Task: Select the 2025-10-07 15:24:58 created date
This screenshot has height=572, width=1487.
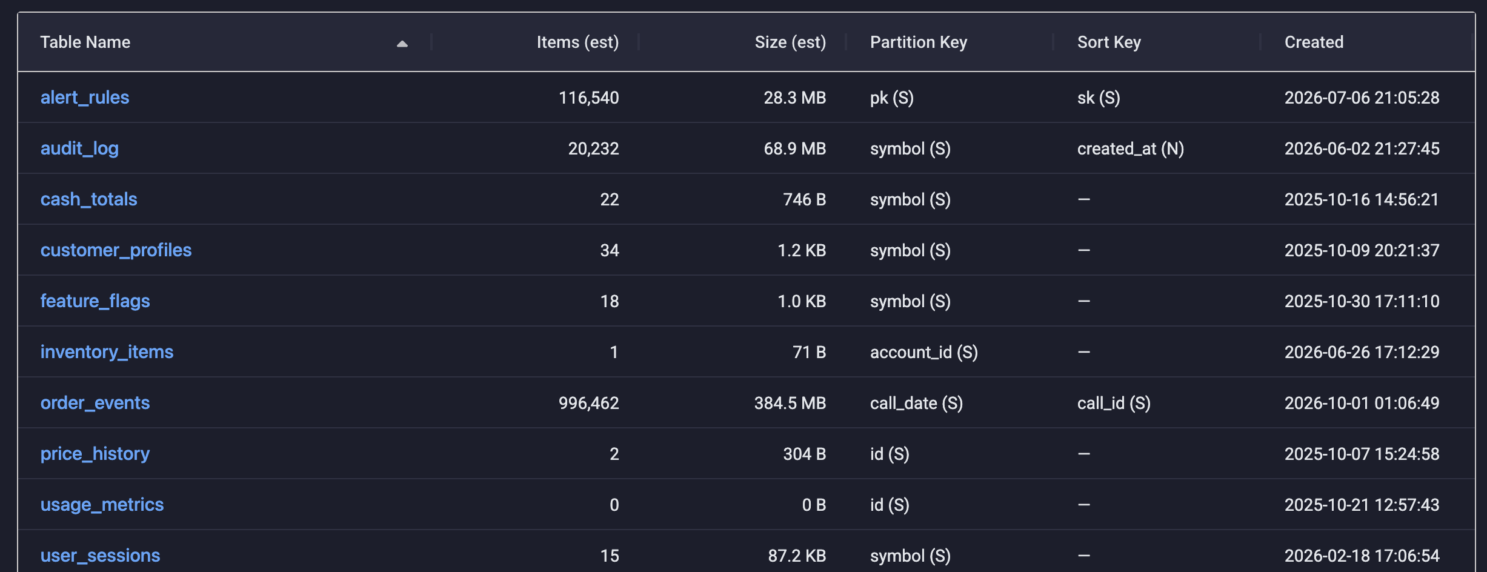Action: click(1362, 454)
